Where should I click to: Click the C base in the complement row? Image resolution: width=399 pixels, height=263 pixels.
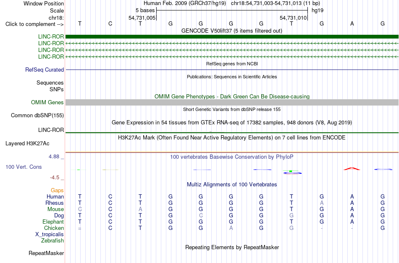click(x=110, y=23)
